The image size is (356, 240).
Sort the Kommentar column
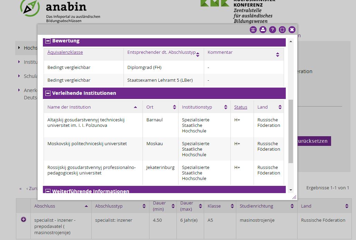click(x=277, y=54)
